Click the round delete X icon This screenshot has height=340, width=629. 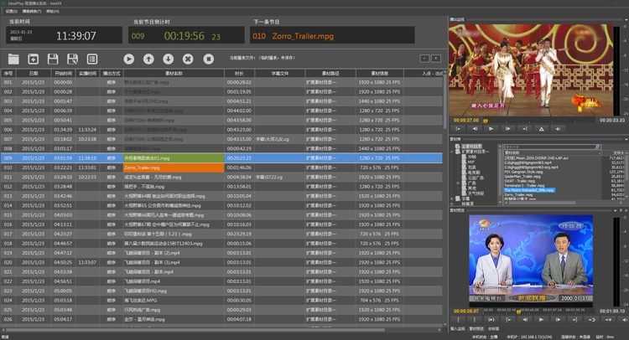187,59
